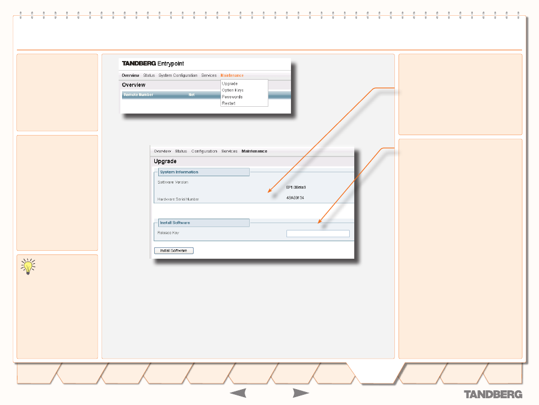Click the Upgrade page heading
Viewport: 539px width, 405px height.
coord(165,161)
